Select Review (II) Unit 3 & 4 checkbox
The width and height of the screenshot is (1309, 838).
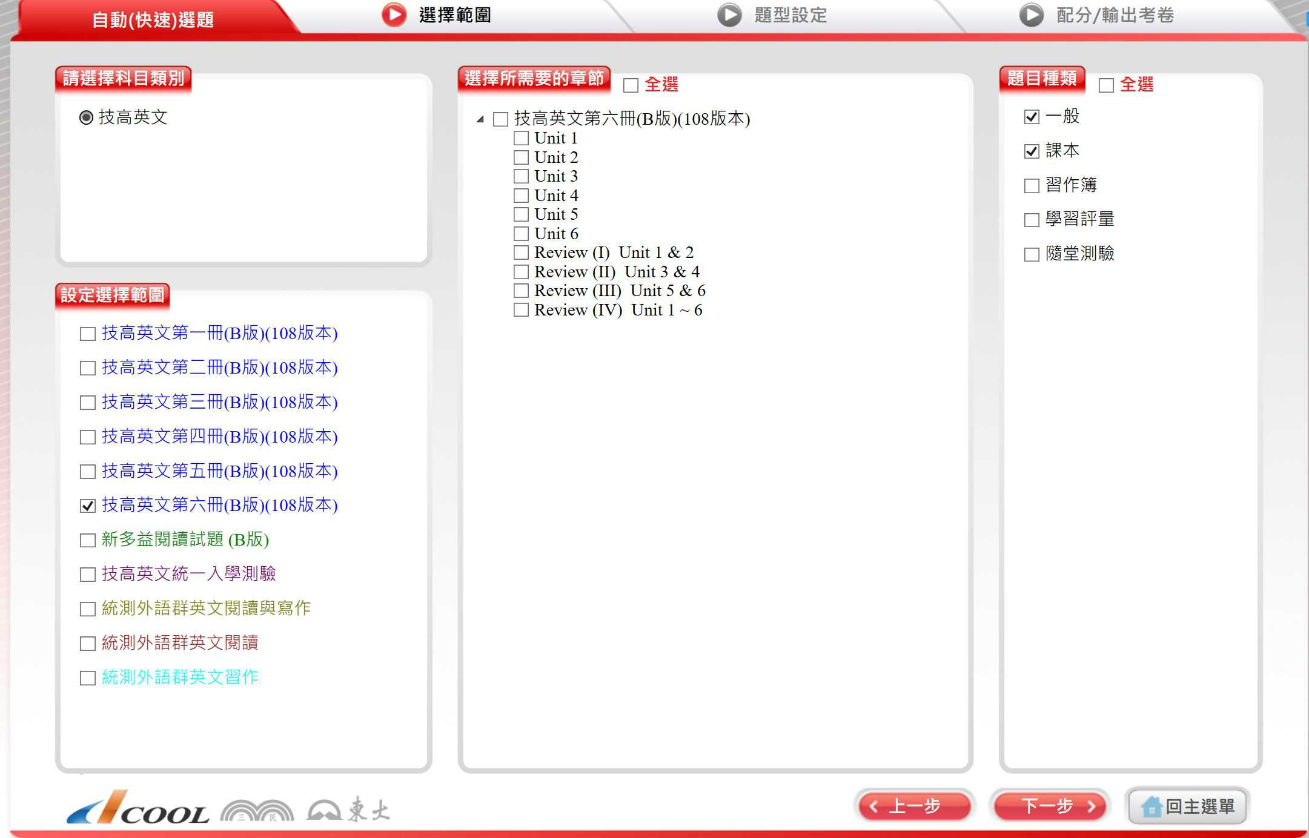(x=521, y=272)
